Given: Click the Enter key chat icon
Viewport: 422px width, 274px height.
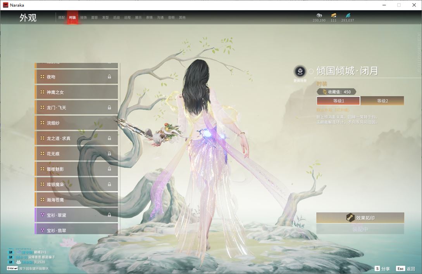Looking at the screenshot, I should click(x=12, y=268).
